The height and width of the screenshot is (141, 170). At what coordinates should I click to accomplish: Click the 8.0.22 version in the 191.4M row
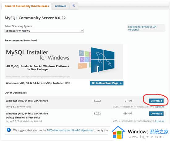tap(97, 101)
